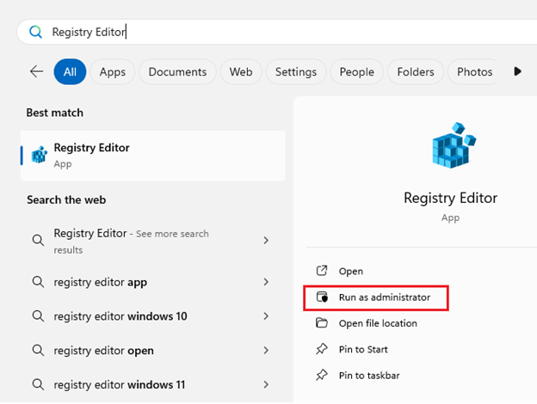Image resolution: width=537 pixels, height=404 pixels.
Task: Switch to the Web filter tab
Action: [x=241, y=71]
